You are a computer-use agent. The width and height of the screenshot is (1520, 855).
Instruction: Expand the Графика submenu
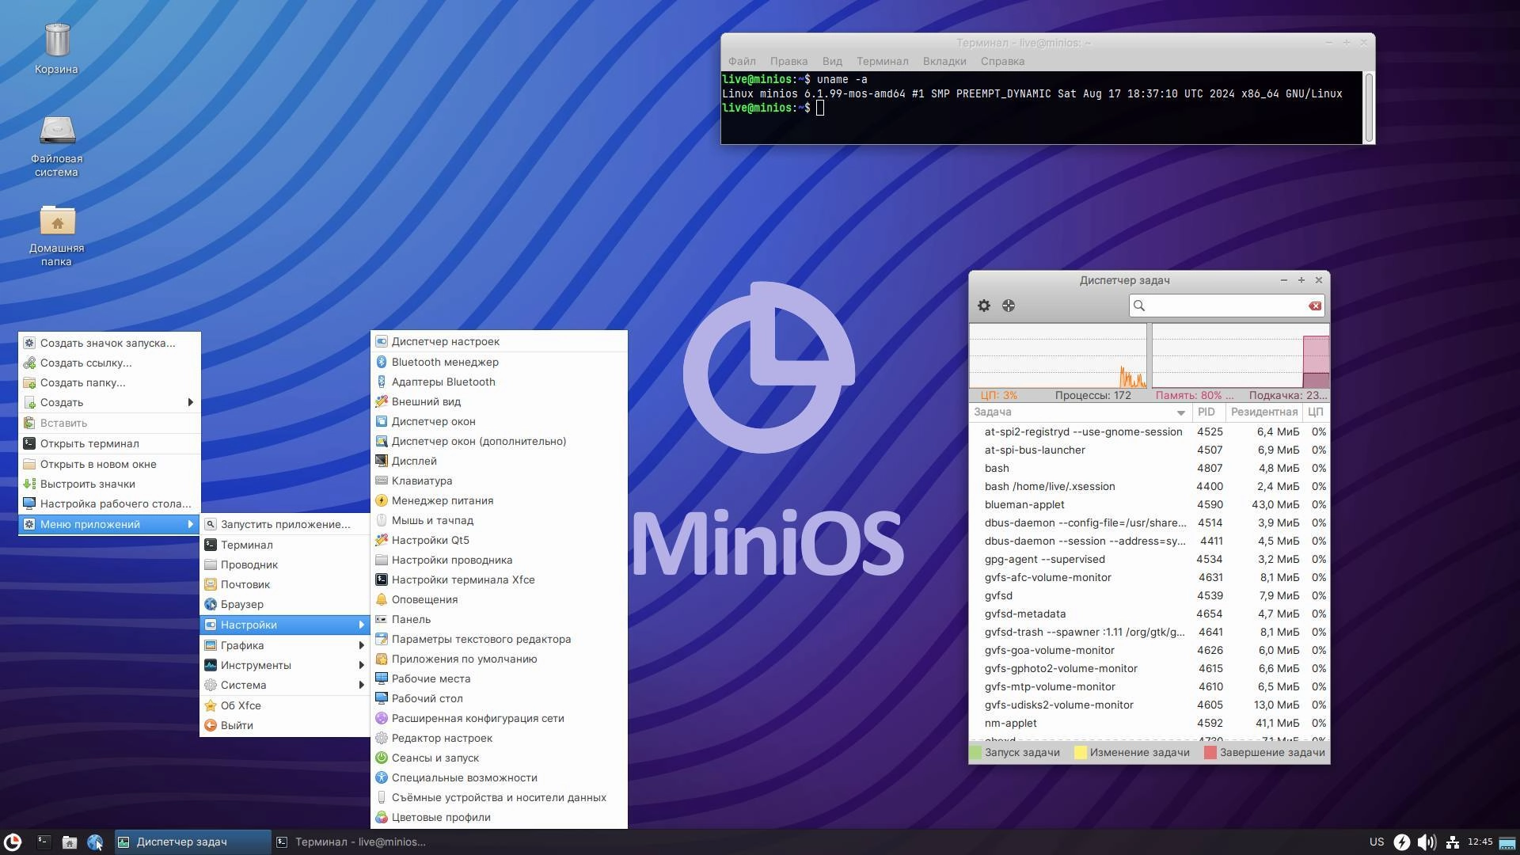coord(285,645)
